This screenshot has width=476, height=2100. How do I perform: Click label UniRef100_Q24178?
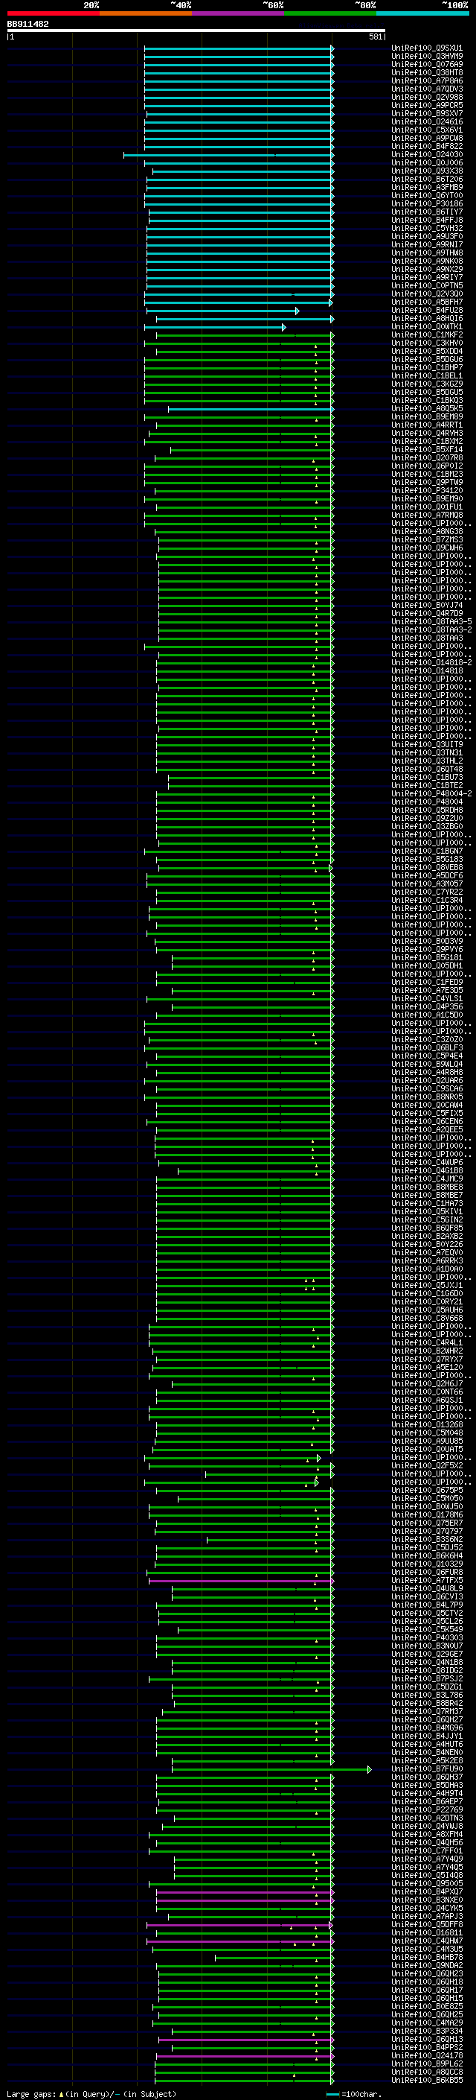point(427,2056)
